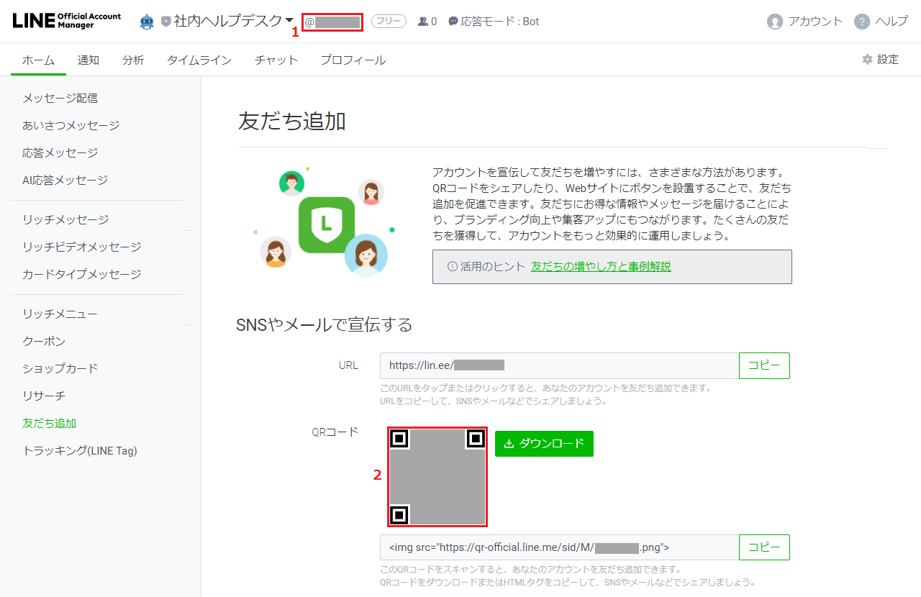Click the lin.ee URL field
This screenshot has width=921, height=597.
pyautogui.click(x=559, y=365)
